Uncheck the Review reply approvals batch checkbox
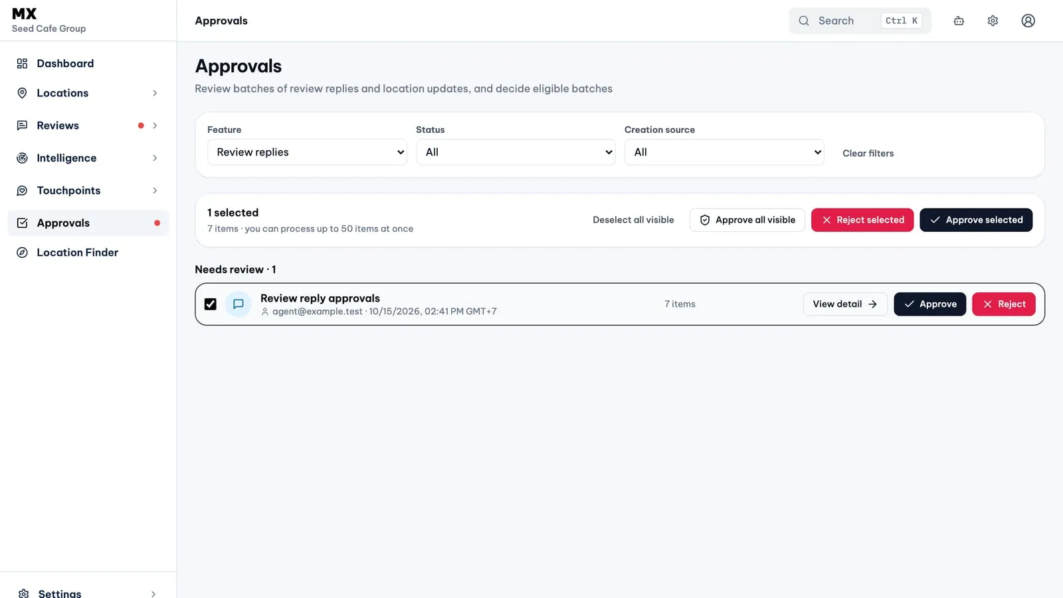 [x=211, y=304]
